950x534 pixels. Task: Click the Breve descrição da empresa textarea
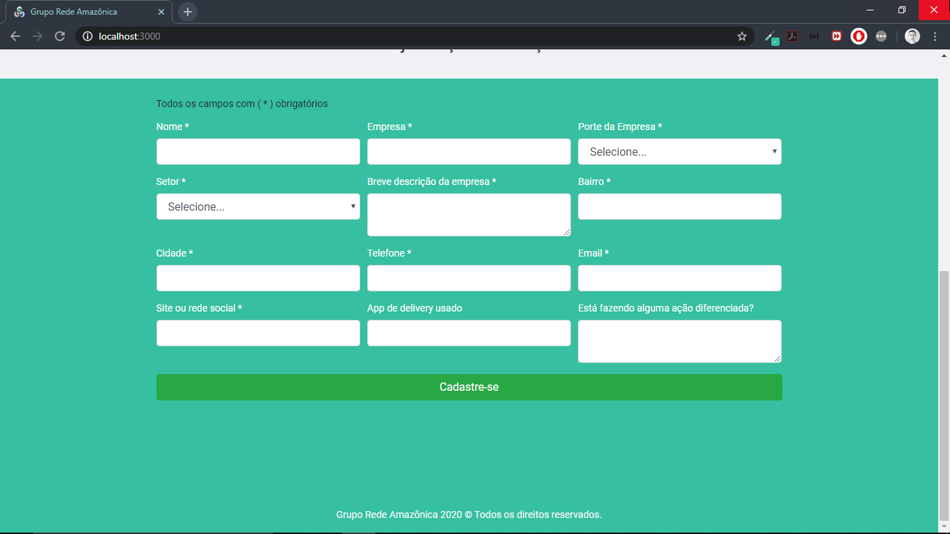469,215
